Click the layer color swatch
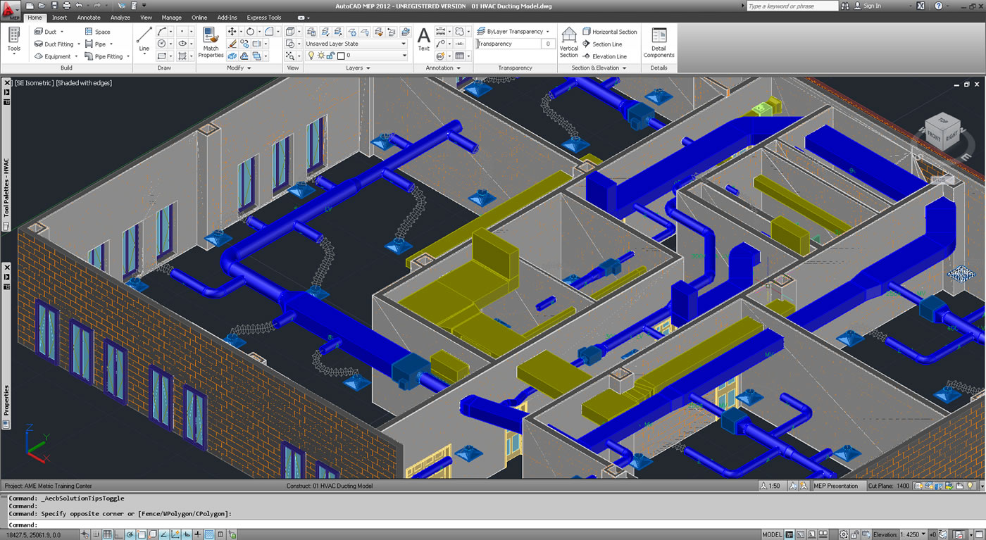 tap(341, 55)
